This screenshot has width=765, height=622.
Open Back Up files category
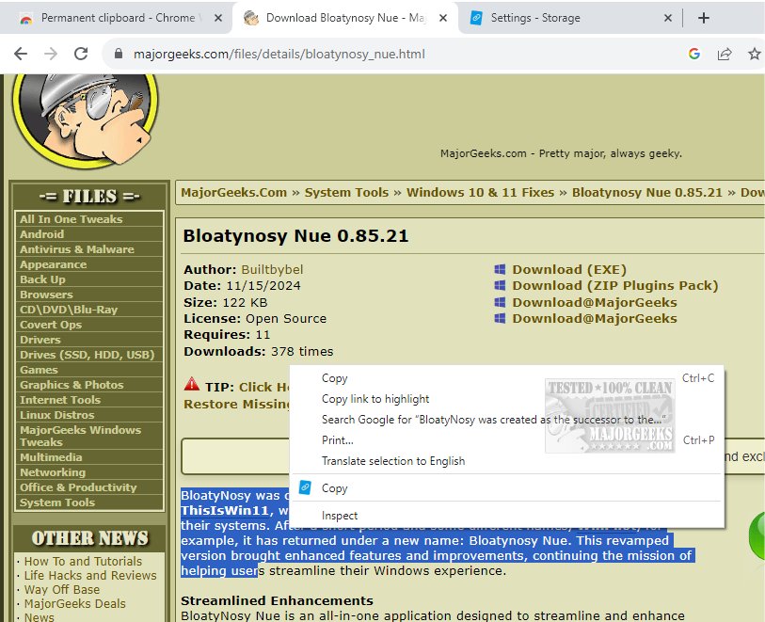89,279
